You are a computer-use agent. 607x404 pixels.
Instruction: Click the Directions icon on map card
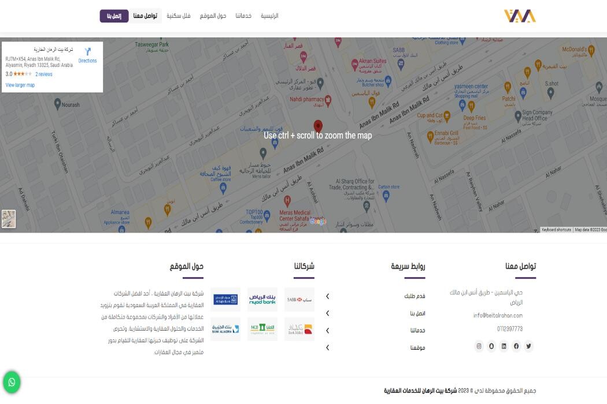point(88,53)
